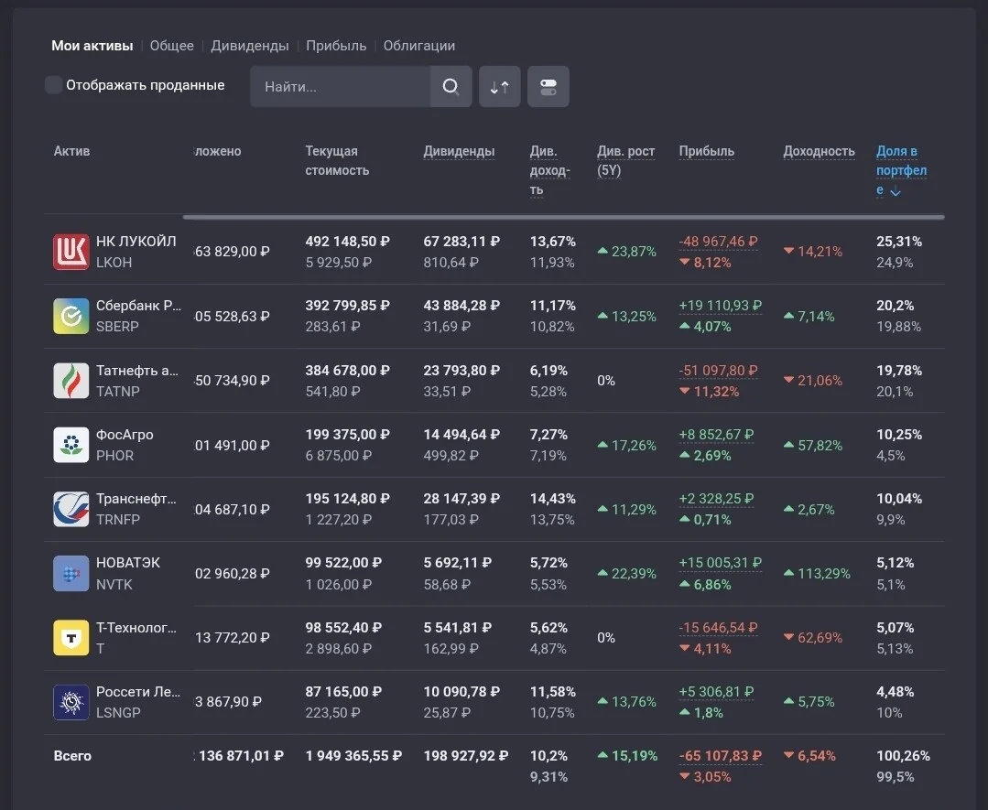Open the 'Татнефть а...' asset name
Viewport: 988px width, 810px height.
tap(137, 371)
